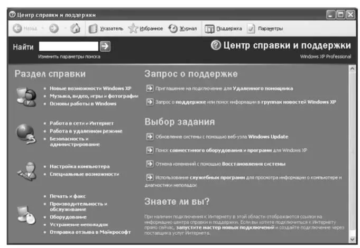The width and height of the screenshot is (360, 248).
Task: Click arrow icon beside служебных программ task
Action: tap(150, 177)
